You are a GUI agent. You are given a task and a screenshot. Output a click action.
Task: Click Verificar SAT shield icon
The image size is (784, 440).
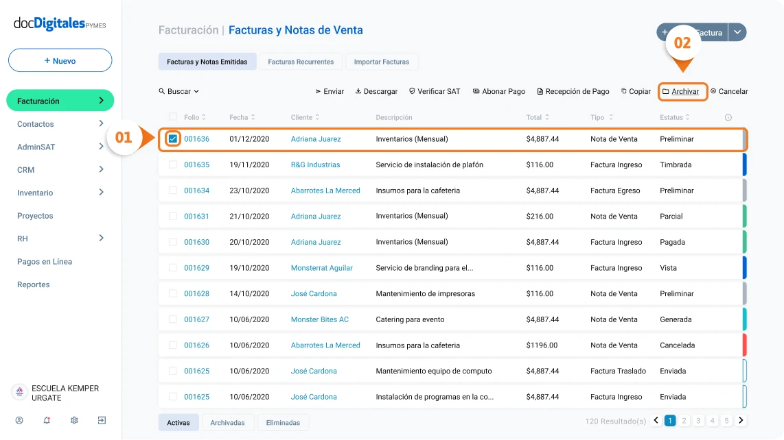coord(412,91)
